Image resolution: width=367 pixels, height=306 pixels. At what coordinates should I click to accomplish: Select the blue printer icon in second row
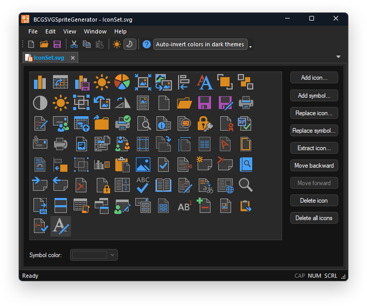coord(246,103)
